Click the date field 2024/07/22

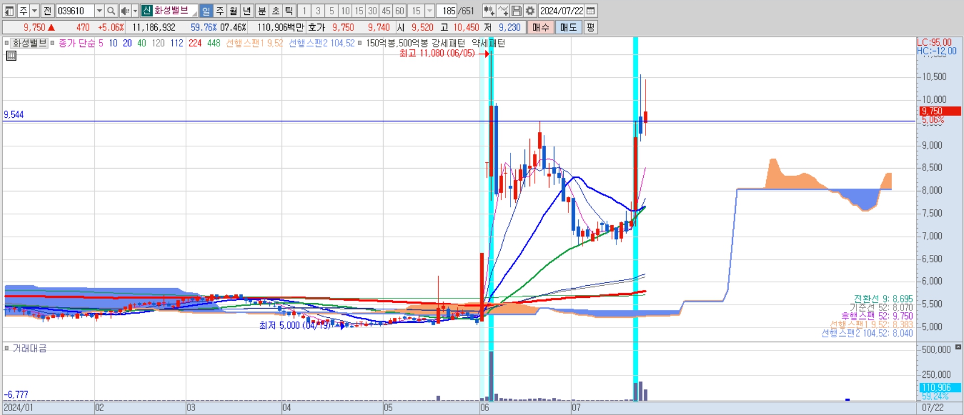click(561, 11)
